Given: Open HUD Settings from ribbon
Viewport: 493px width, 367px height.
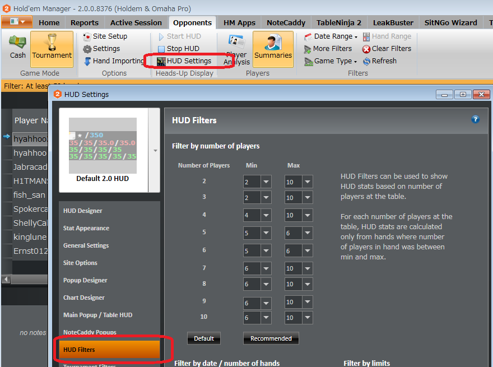Looking at the screenshot, I should [184, 61].
